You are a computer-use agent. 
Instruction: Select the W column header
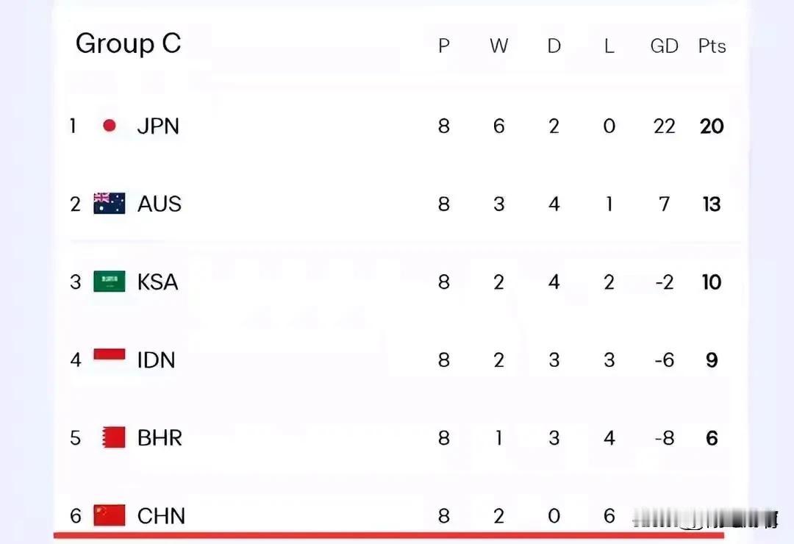click(498, 46)
